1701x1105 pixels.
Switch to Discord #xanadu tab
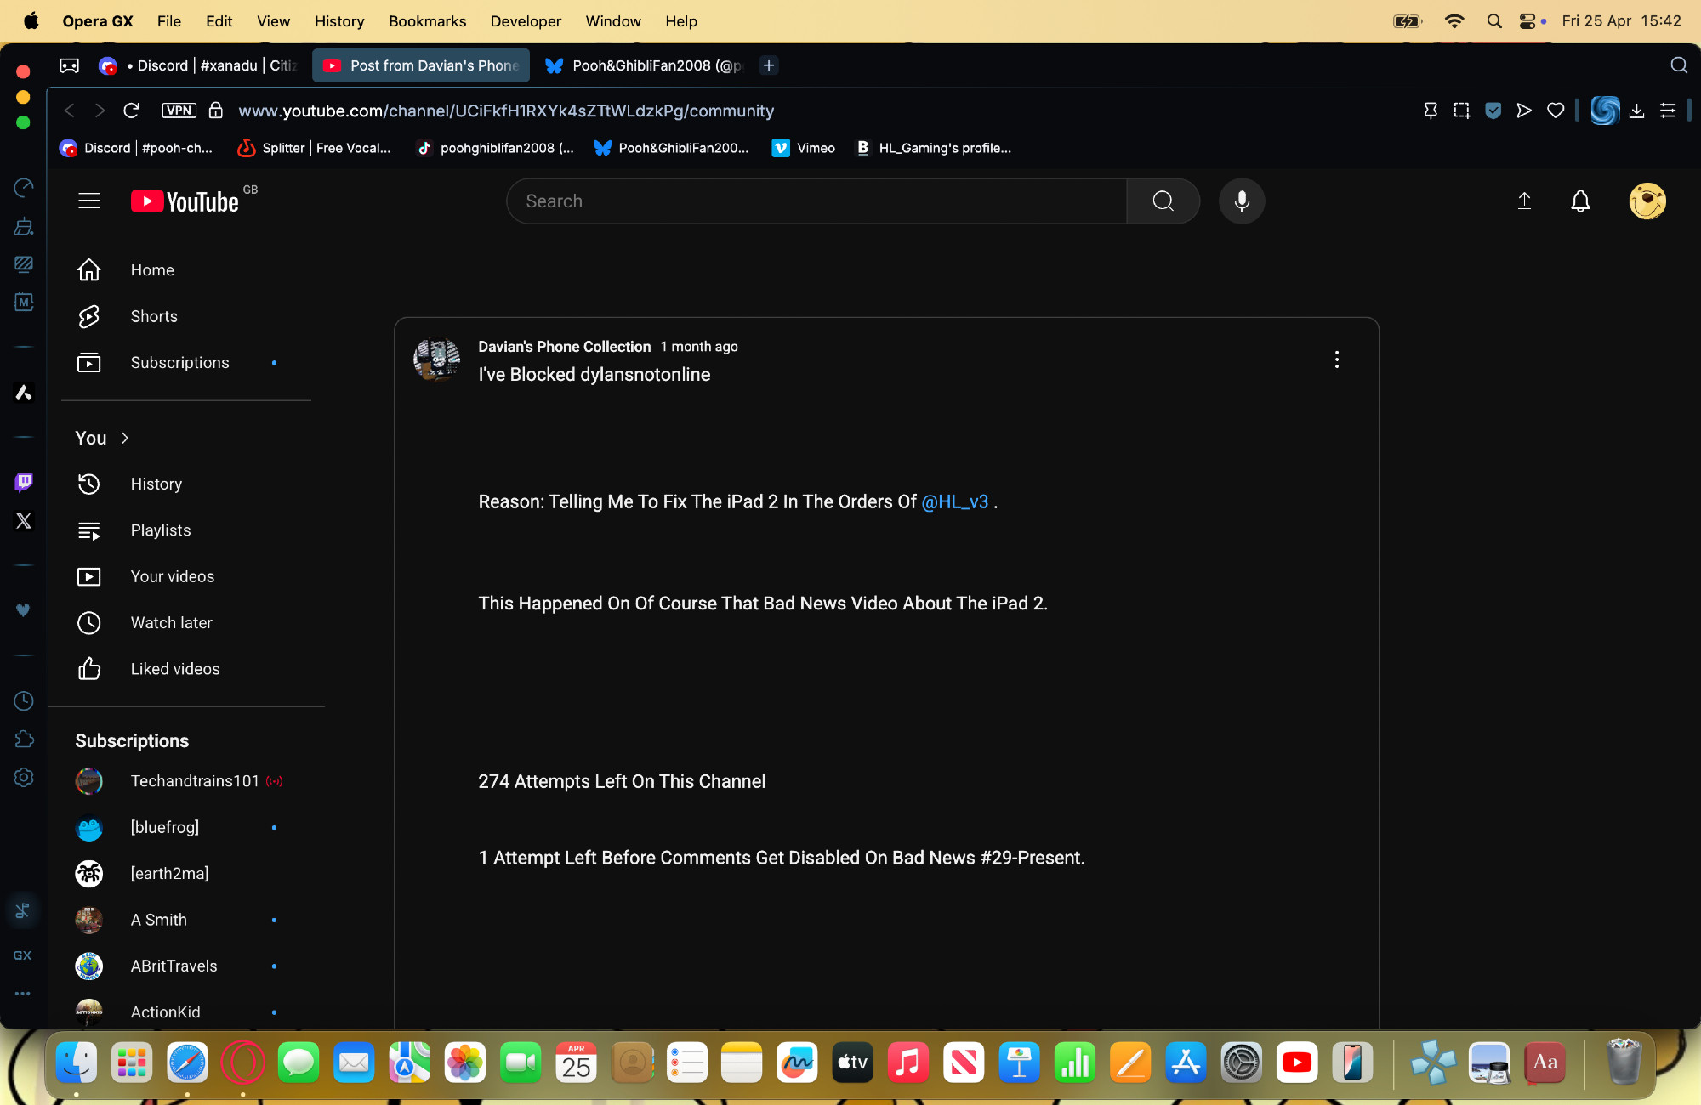pos(200,65)
